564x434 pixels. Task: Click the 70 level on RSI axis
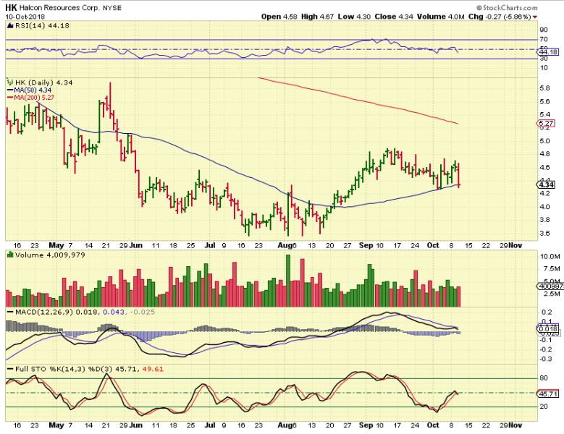point(544,39)
